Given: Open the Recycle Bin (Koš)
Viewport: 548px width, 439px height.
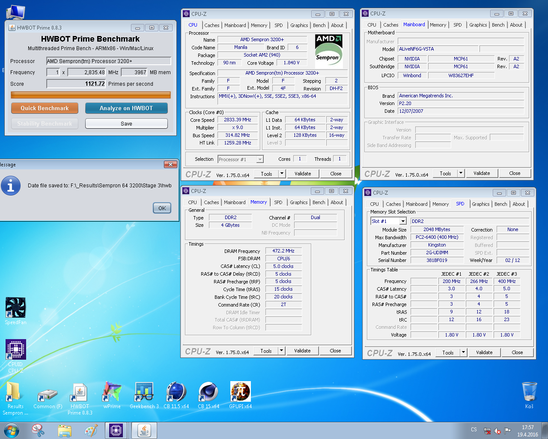Looking at the screenshot, I should pyautogui.click(x=529, y=395).
